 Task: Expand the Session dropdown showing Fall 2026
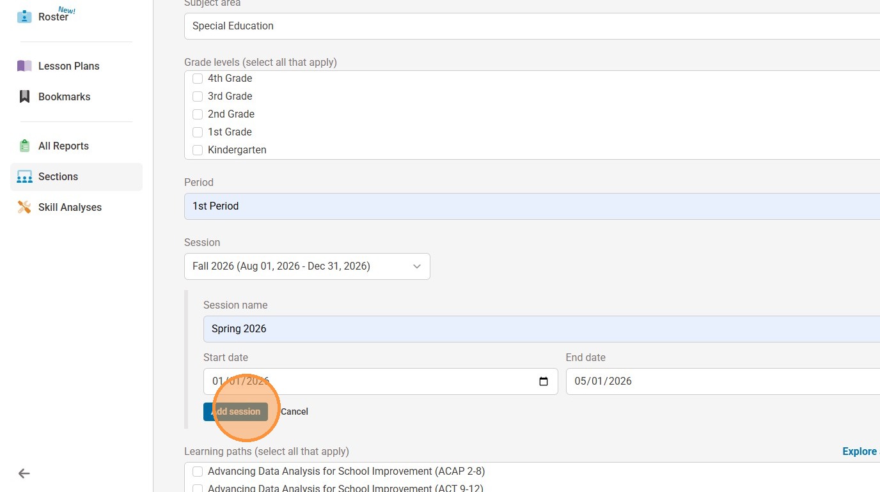[x=307, y=266]
